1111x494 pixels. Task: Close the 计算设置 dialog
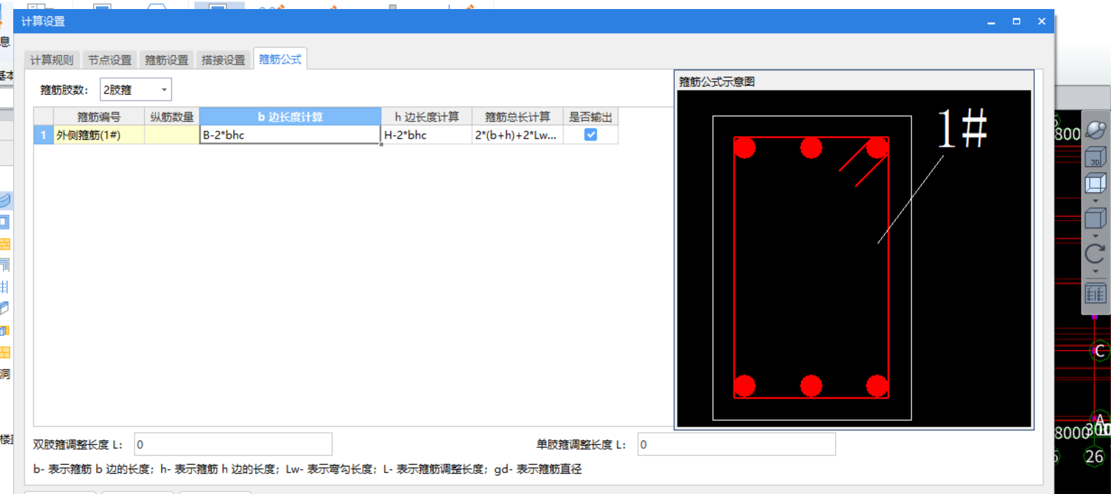(1042, 22)
